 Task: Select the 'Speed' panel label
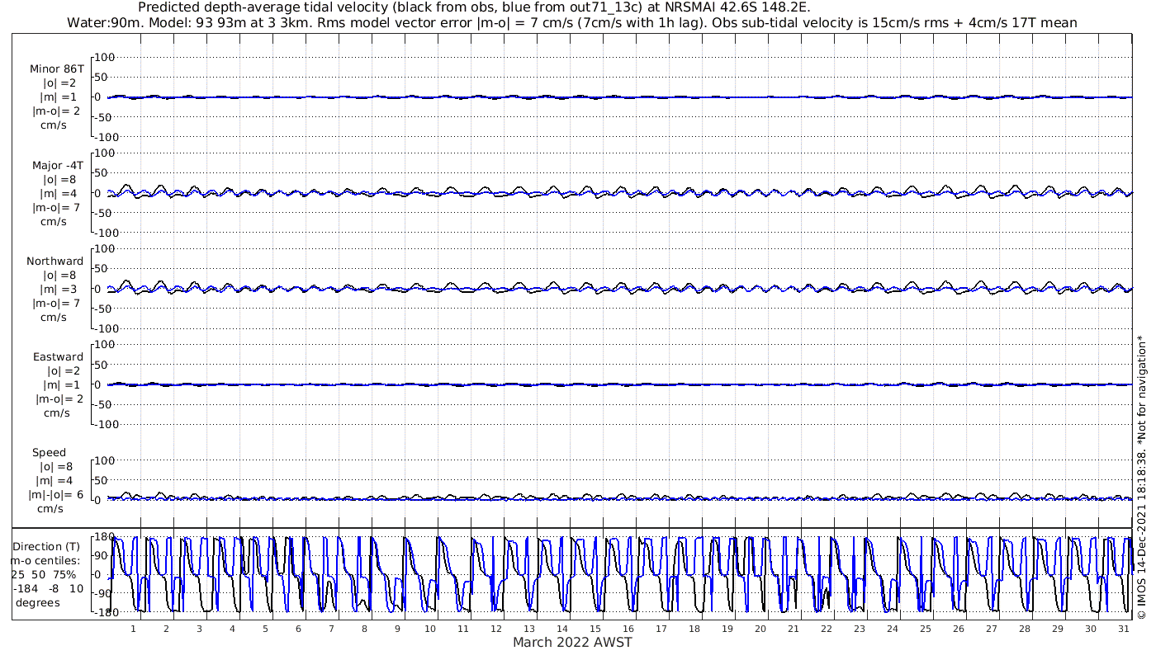click(x=49, y=453)
